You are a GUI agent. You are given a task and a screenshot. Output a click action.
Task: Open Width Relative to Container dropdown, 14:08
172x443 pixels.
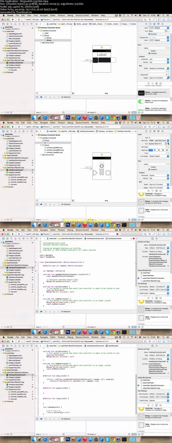click(159, 68)
